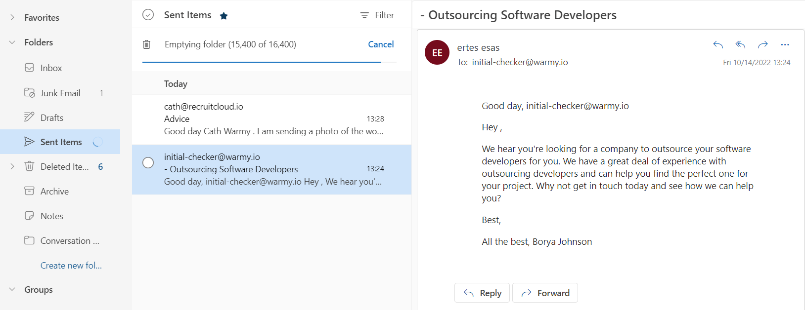Click the Notes folder icon
This screenshot has height=310, width=805.
[x=30, y=216]
